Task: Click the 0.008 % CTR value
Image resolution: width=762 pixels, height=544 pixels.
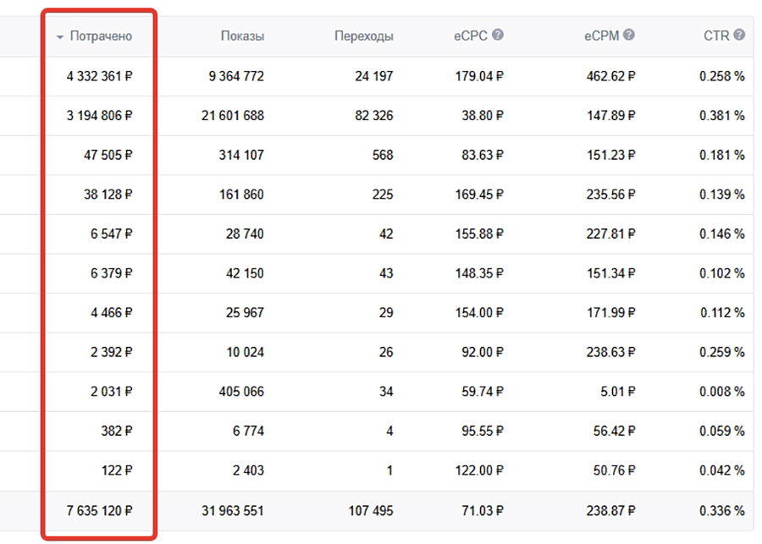Action: click(x=721, y=392)
